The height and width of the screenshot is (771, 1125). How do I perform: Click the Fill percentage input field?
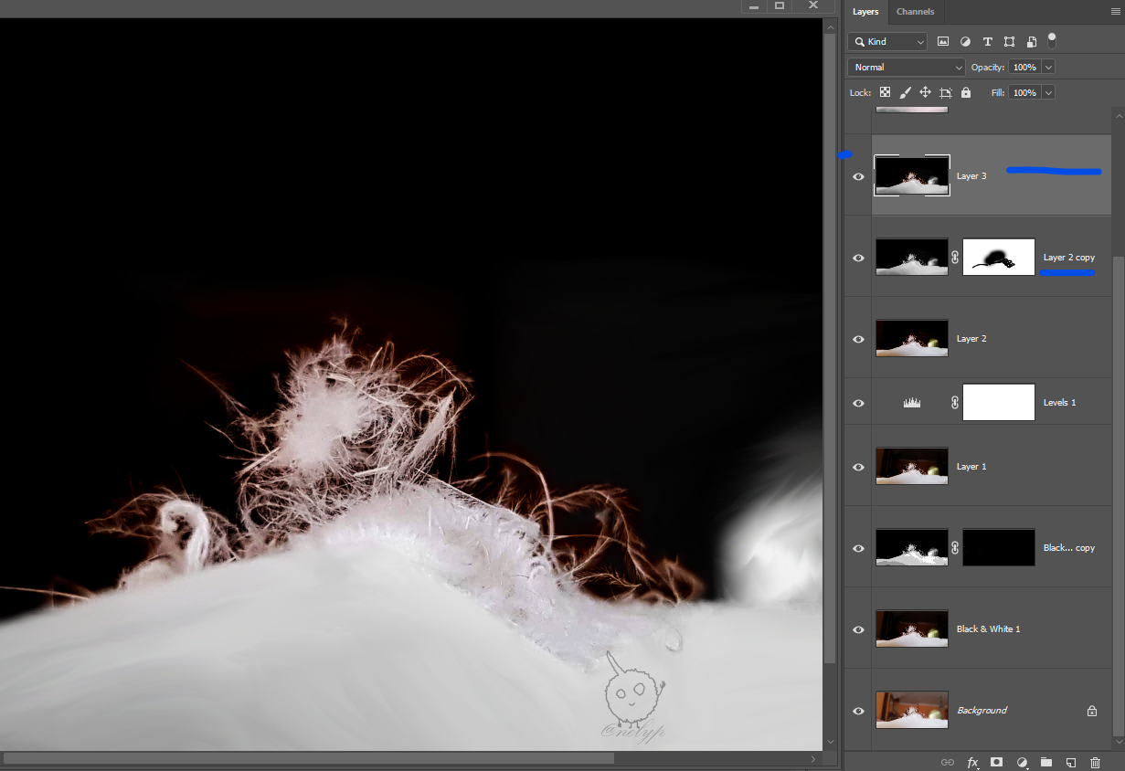pos(1024,92)
